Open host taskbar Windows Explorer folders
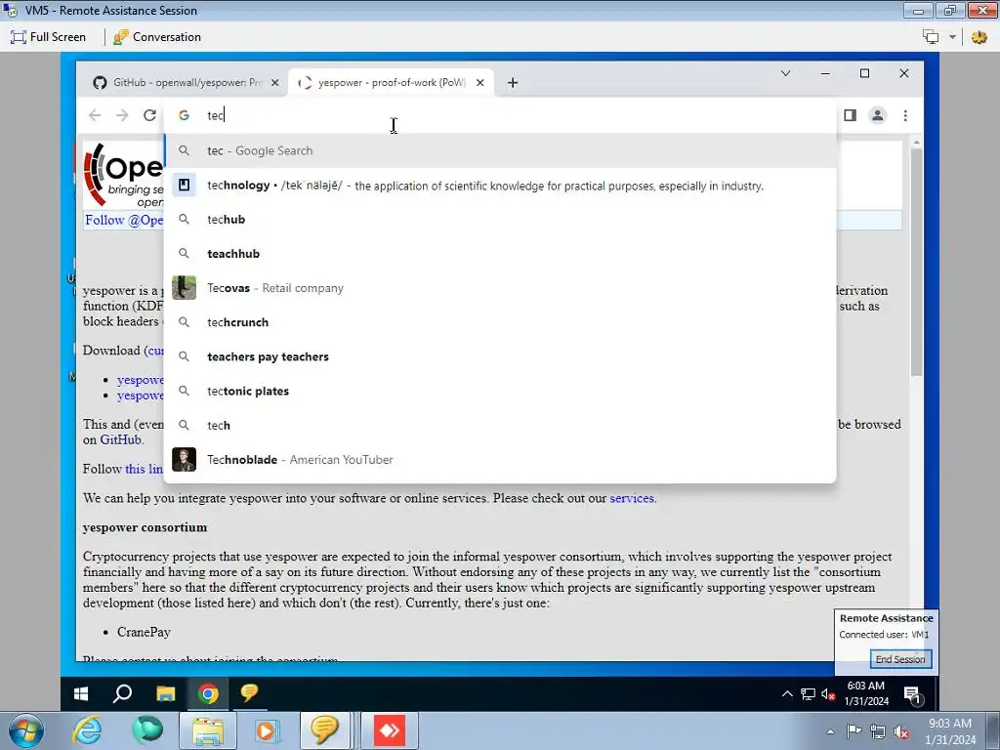This screenshot has height=750, width=1000. (207, 730)
